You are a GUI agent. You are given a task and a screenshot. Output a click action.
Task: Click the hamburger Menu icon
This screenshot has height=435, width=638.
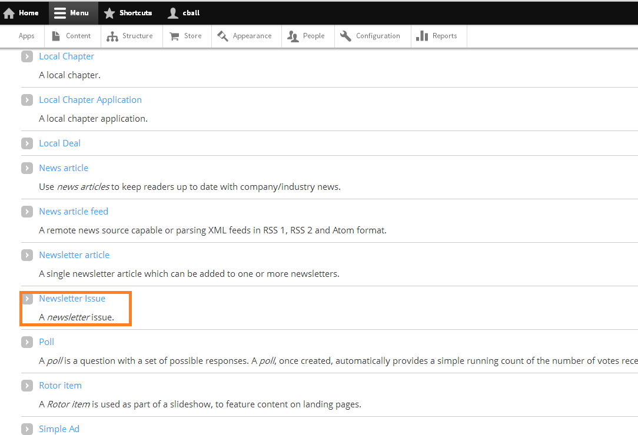60,13
